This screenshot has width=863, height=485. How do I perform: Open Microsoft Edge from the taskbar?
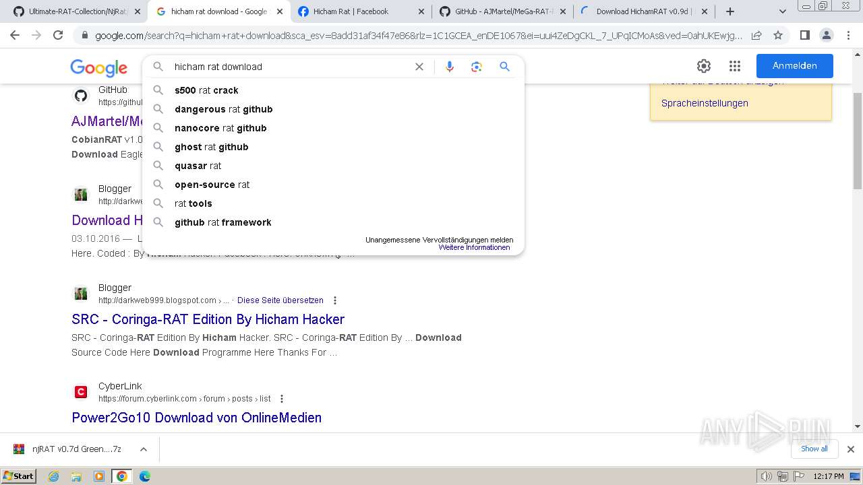click(x=145, y=476)
